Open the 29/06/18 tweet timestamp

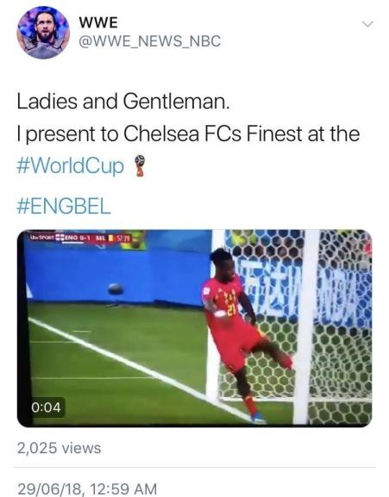click(87, 488)
